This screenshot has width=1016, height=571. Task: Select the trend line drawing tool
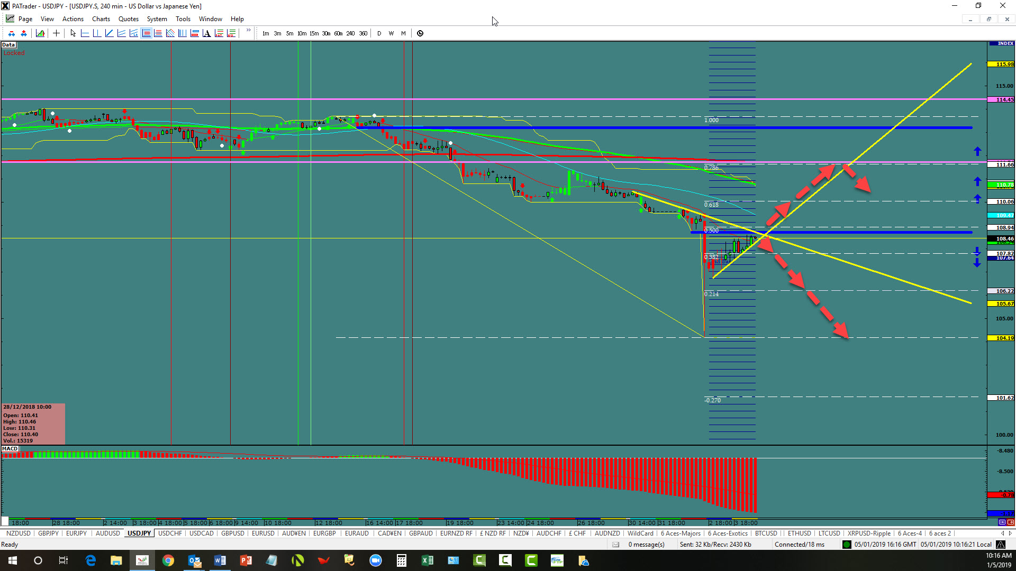[x=109, y=33]
